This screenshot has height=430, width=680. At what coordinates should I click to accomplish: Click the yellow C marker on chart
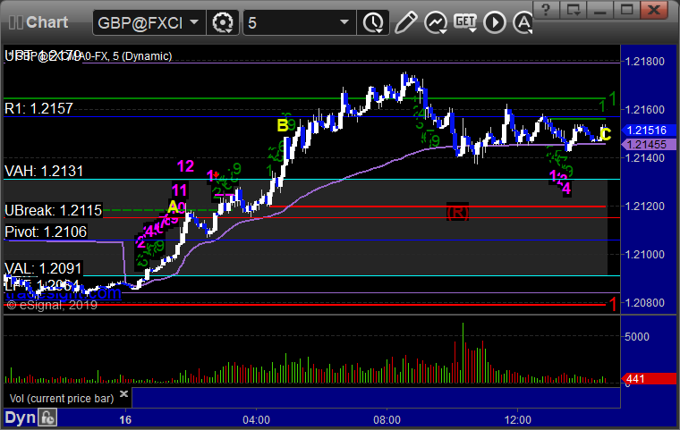[606, 134]
